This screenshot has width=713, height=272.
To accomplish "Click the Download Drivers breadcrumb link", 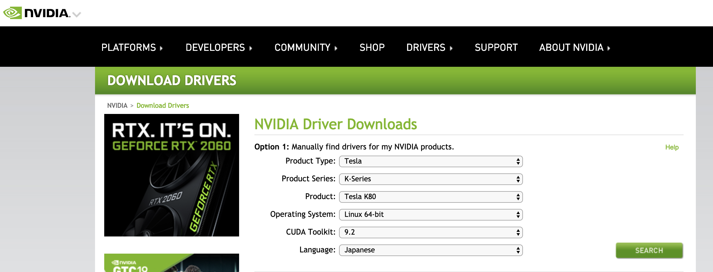I will (x=163, y=105).
